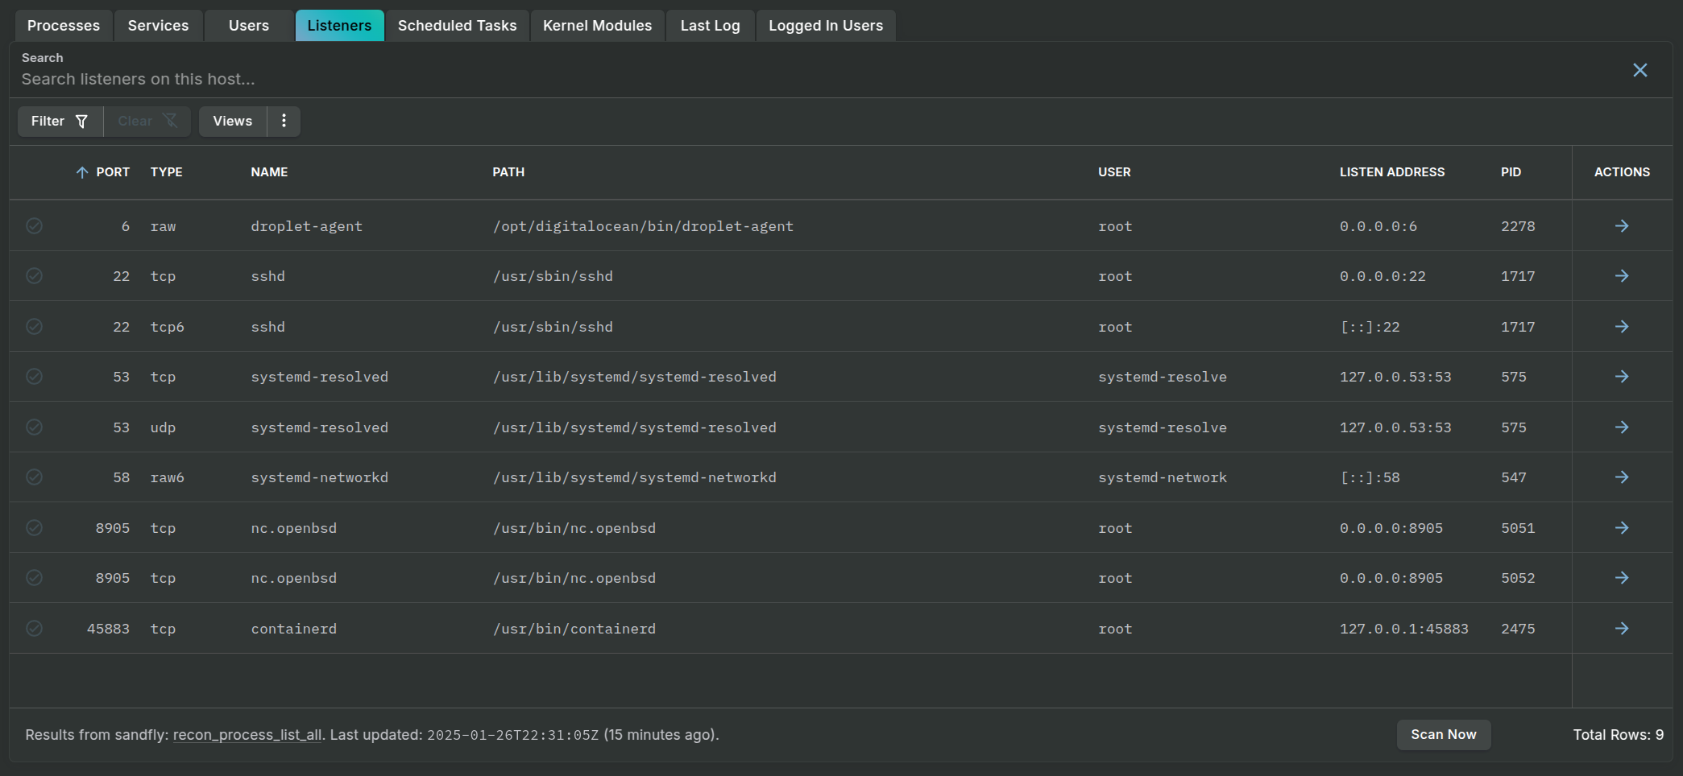Select the nc.openbsd PID 5052 check circle
Image resolution: width=1683 pixels, height=776 pixels.
coord(34,578)
